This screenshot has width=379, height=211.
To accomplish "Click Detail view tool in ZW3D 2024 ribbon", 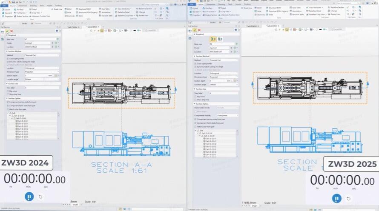I will pyautogui.click(x=33, y=9).
